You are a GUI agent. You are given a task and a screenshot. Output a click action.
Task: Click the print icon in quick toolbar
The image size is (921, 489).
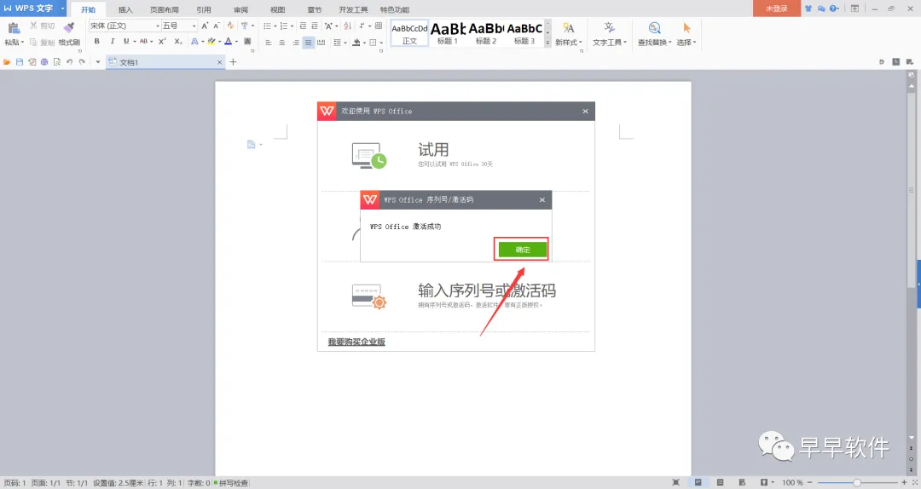(44, 61)
